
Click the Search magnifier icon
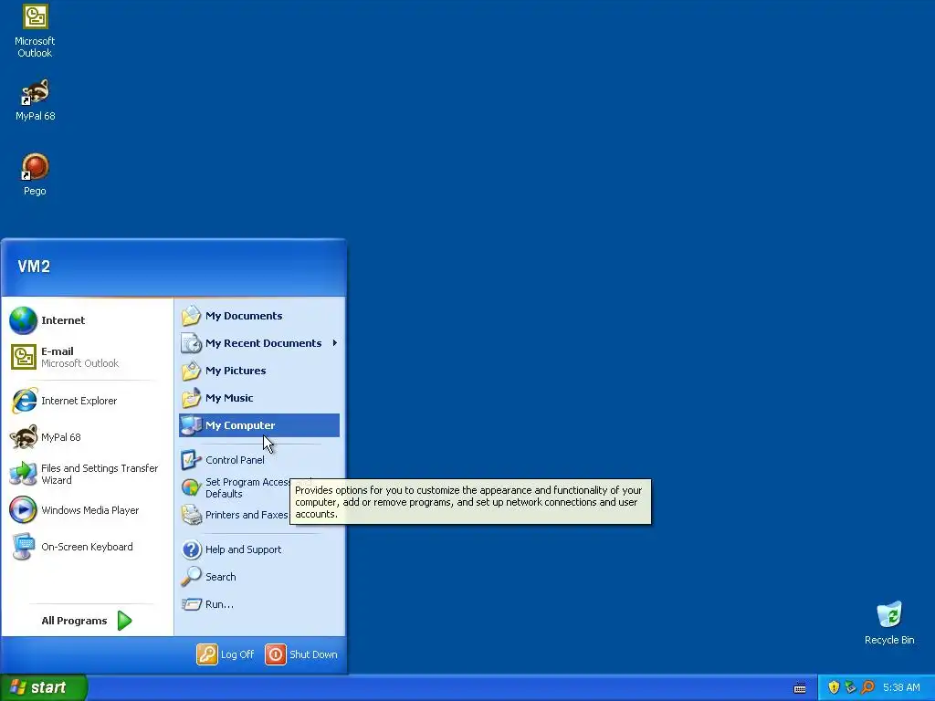tap(192, 577)
